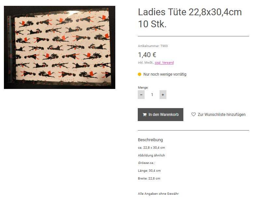Click the minus quantity button
The image size is (255, 199).
pyautogui.click(x=141, y=95)
